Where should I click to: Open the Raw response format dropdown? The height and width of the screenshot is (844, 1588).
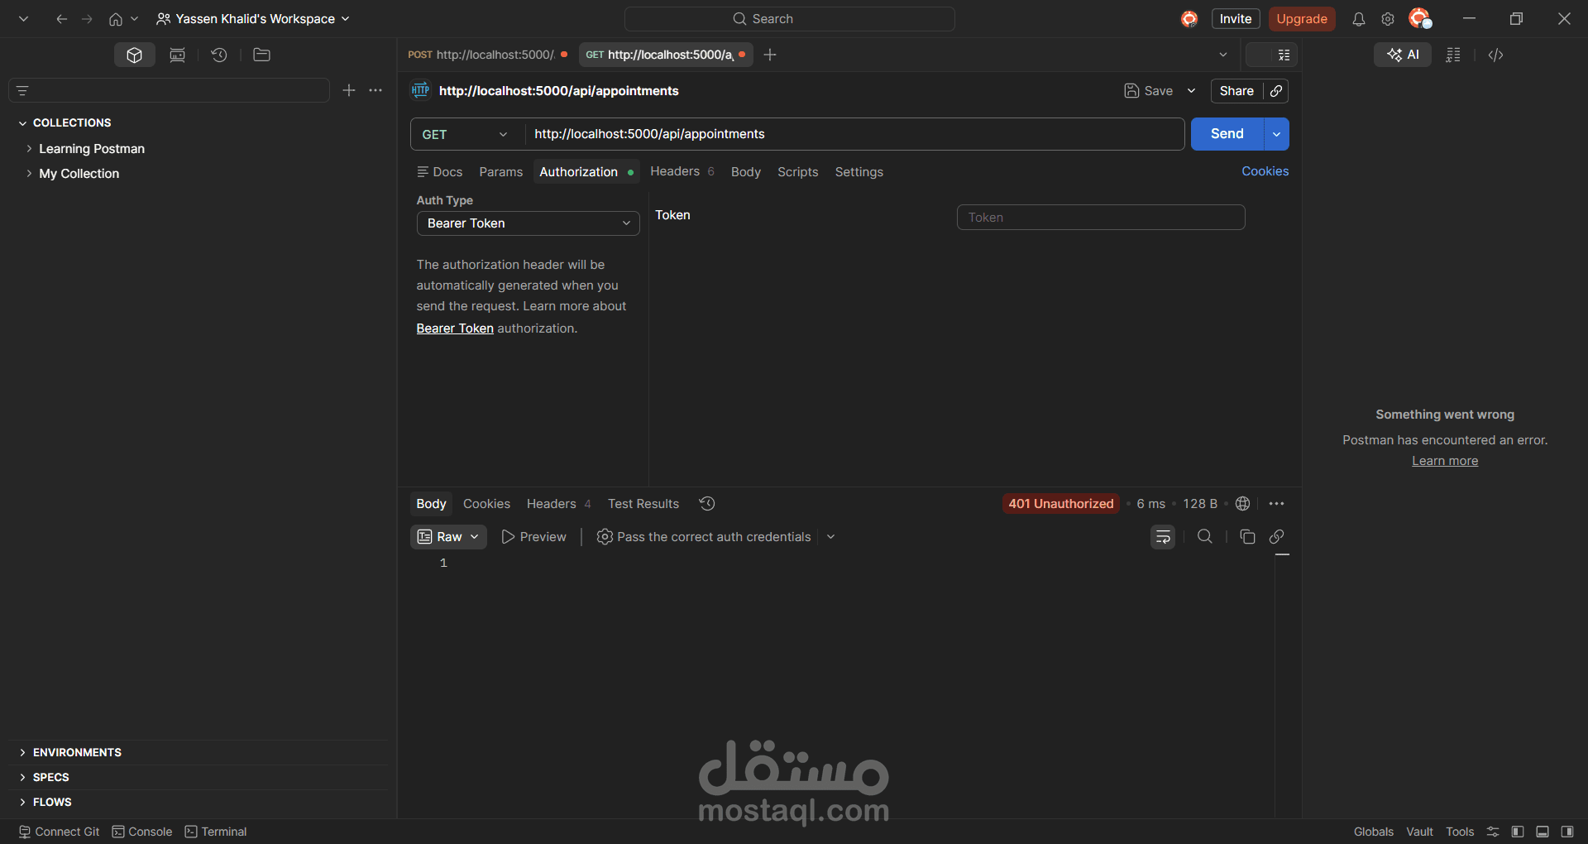(x=448, y=537)
